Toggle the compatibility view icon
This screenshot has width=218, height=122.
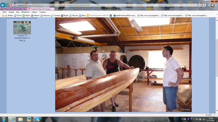202,5
